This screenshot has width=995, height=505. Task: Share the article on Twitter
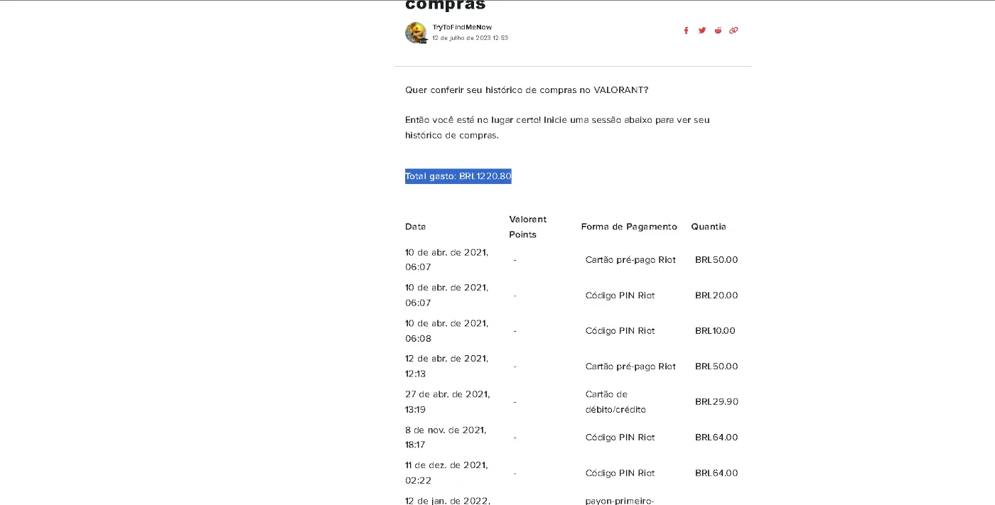(702, 31)
